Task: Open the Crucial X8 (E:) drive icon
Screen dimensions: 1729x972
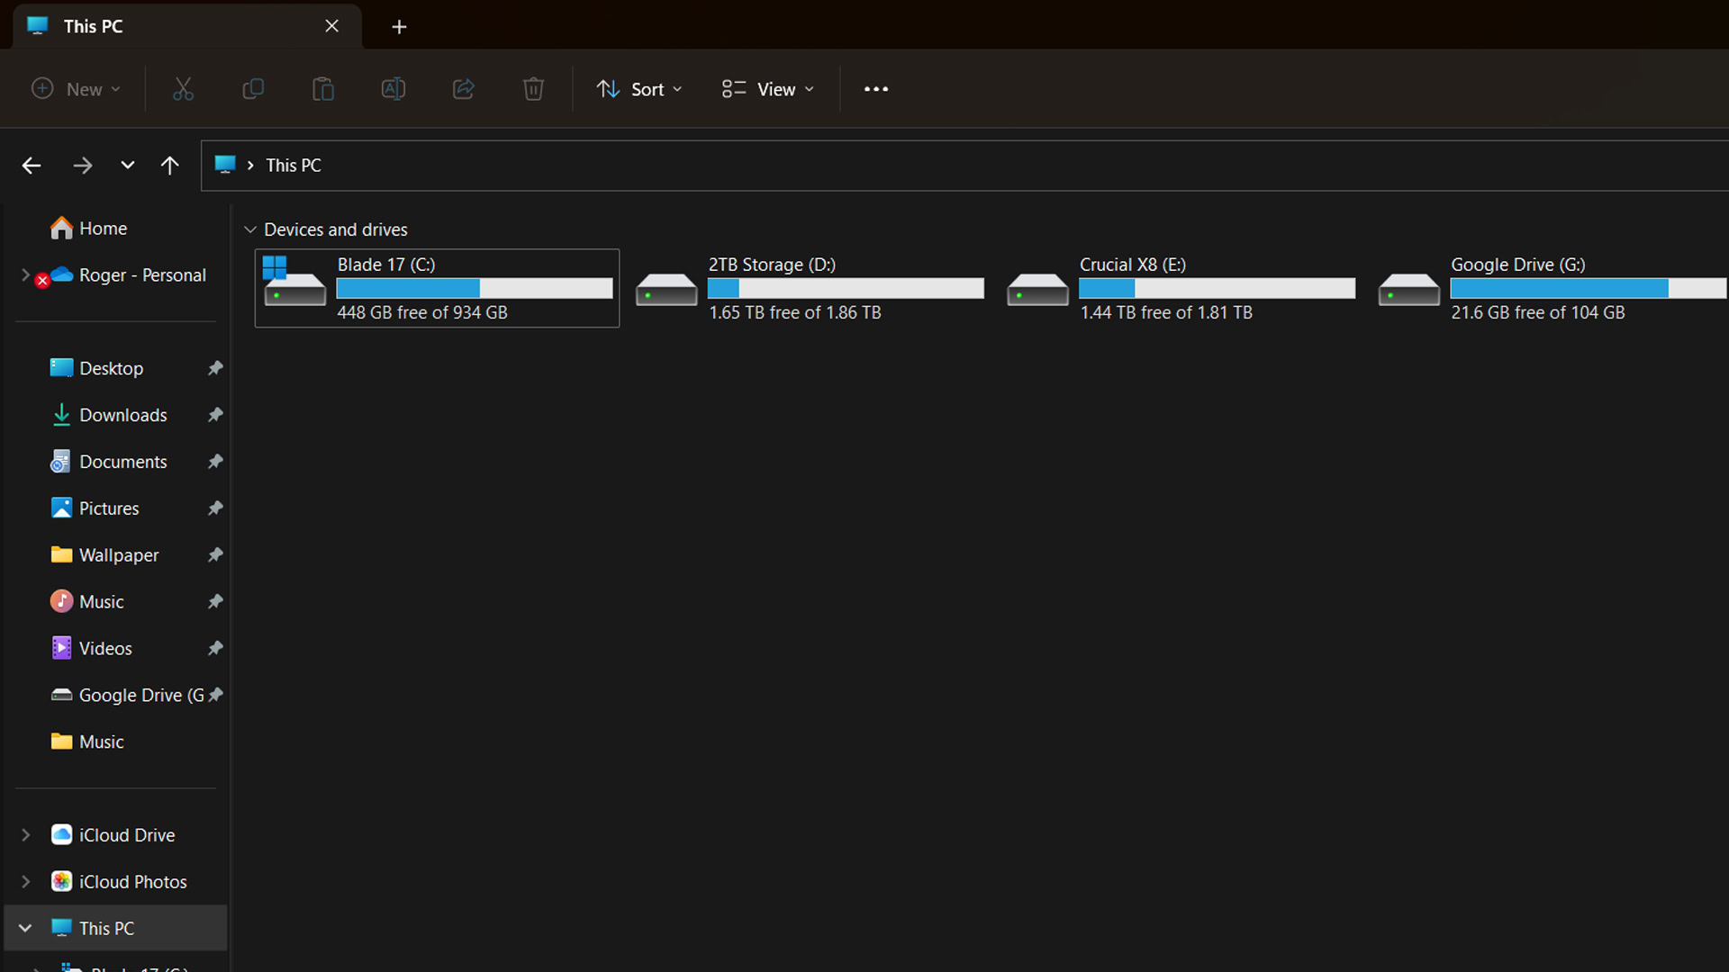Action: [1037, 290]
